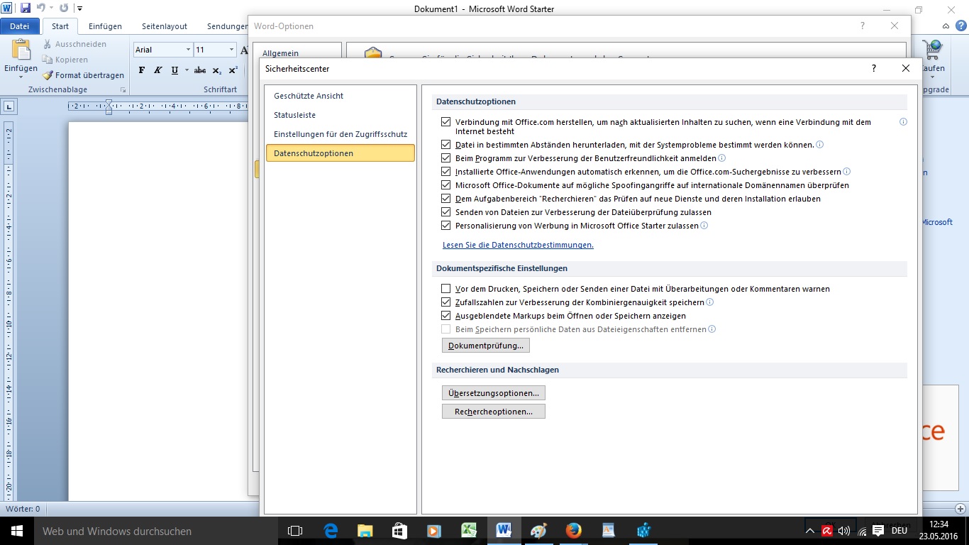Screen dimensions: 969x545
Task: Click the Dokumentprüfung button
Action: pyautogui.click(x=486, y=346)
